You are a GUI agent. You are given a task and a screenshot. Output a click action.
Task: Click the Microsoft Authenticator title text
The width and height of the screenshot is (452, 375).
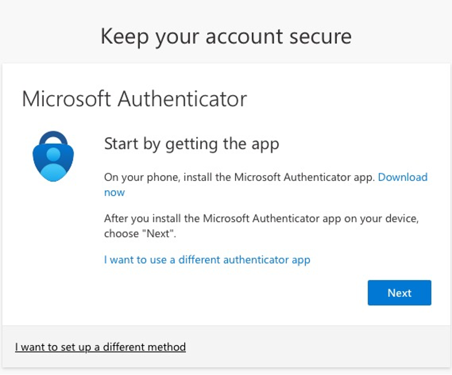[134, 99]
